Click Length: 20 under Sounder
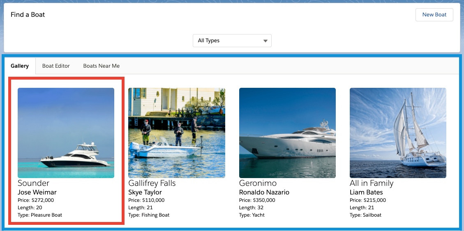464x231 pixels. click(x=30, y=208)
